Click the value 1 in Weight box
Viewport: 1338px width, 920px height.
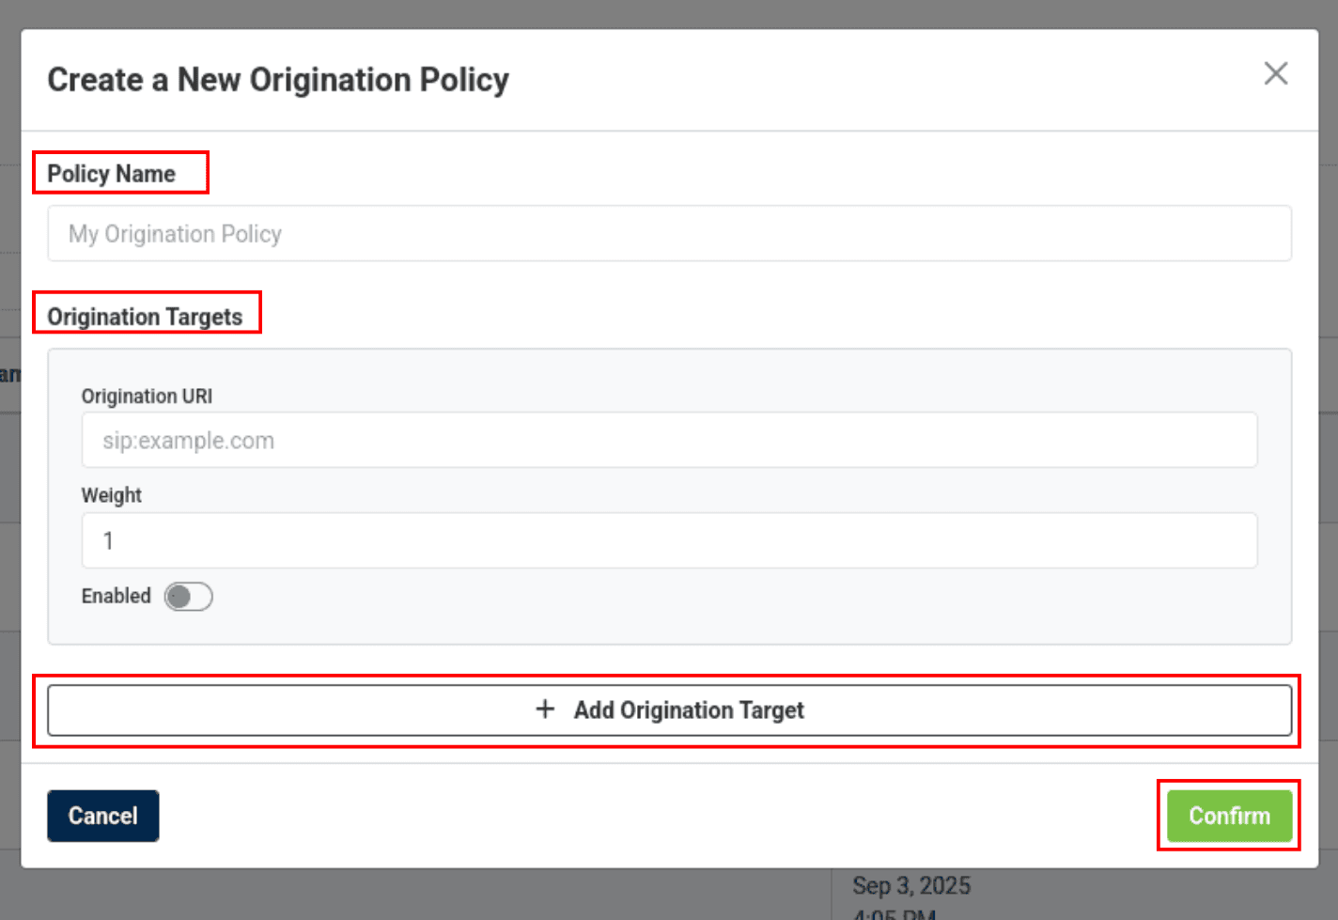[108, 541]
